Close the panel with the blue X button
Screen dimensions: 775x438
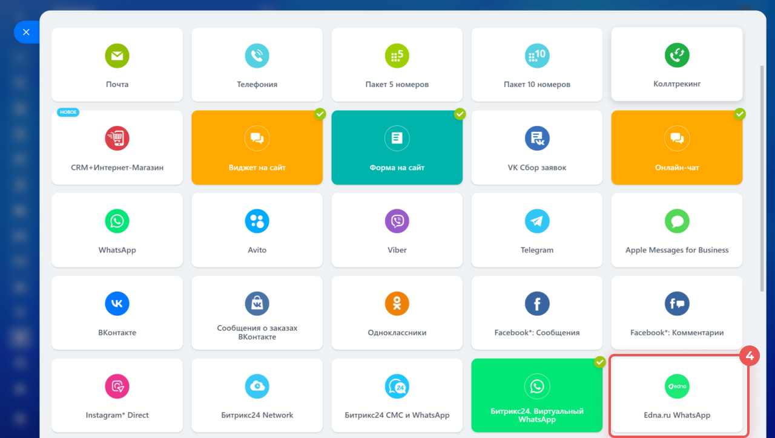click(x=26, y=32)
